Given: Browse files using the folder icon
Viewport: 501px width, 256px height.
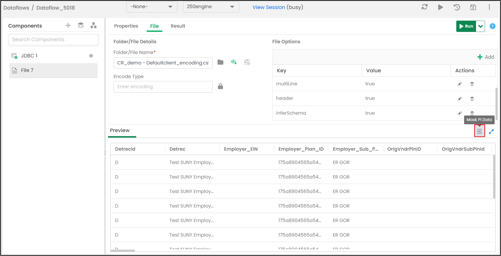Looking at the screenshot, I should [220, 62].
